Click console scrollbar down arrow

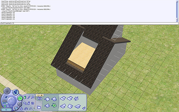tap(177, 21)
